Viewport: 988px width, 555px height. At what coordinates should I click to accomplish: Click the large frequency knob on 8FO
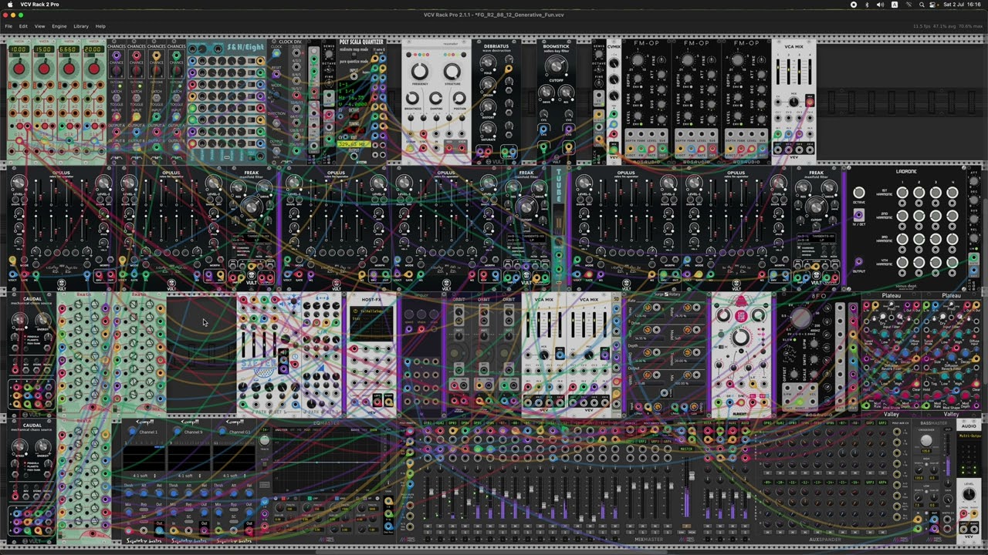[x=800, y=318]
